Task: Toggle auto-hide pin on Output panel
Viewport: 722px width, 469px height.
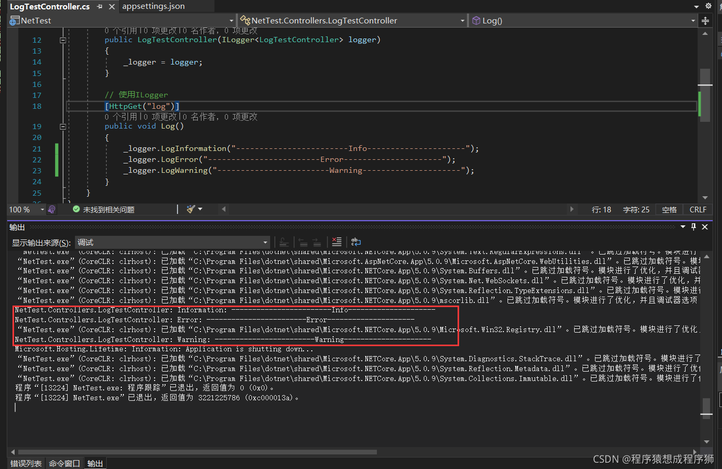Action: coord(693,227)
